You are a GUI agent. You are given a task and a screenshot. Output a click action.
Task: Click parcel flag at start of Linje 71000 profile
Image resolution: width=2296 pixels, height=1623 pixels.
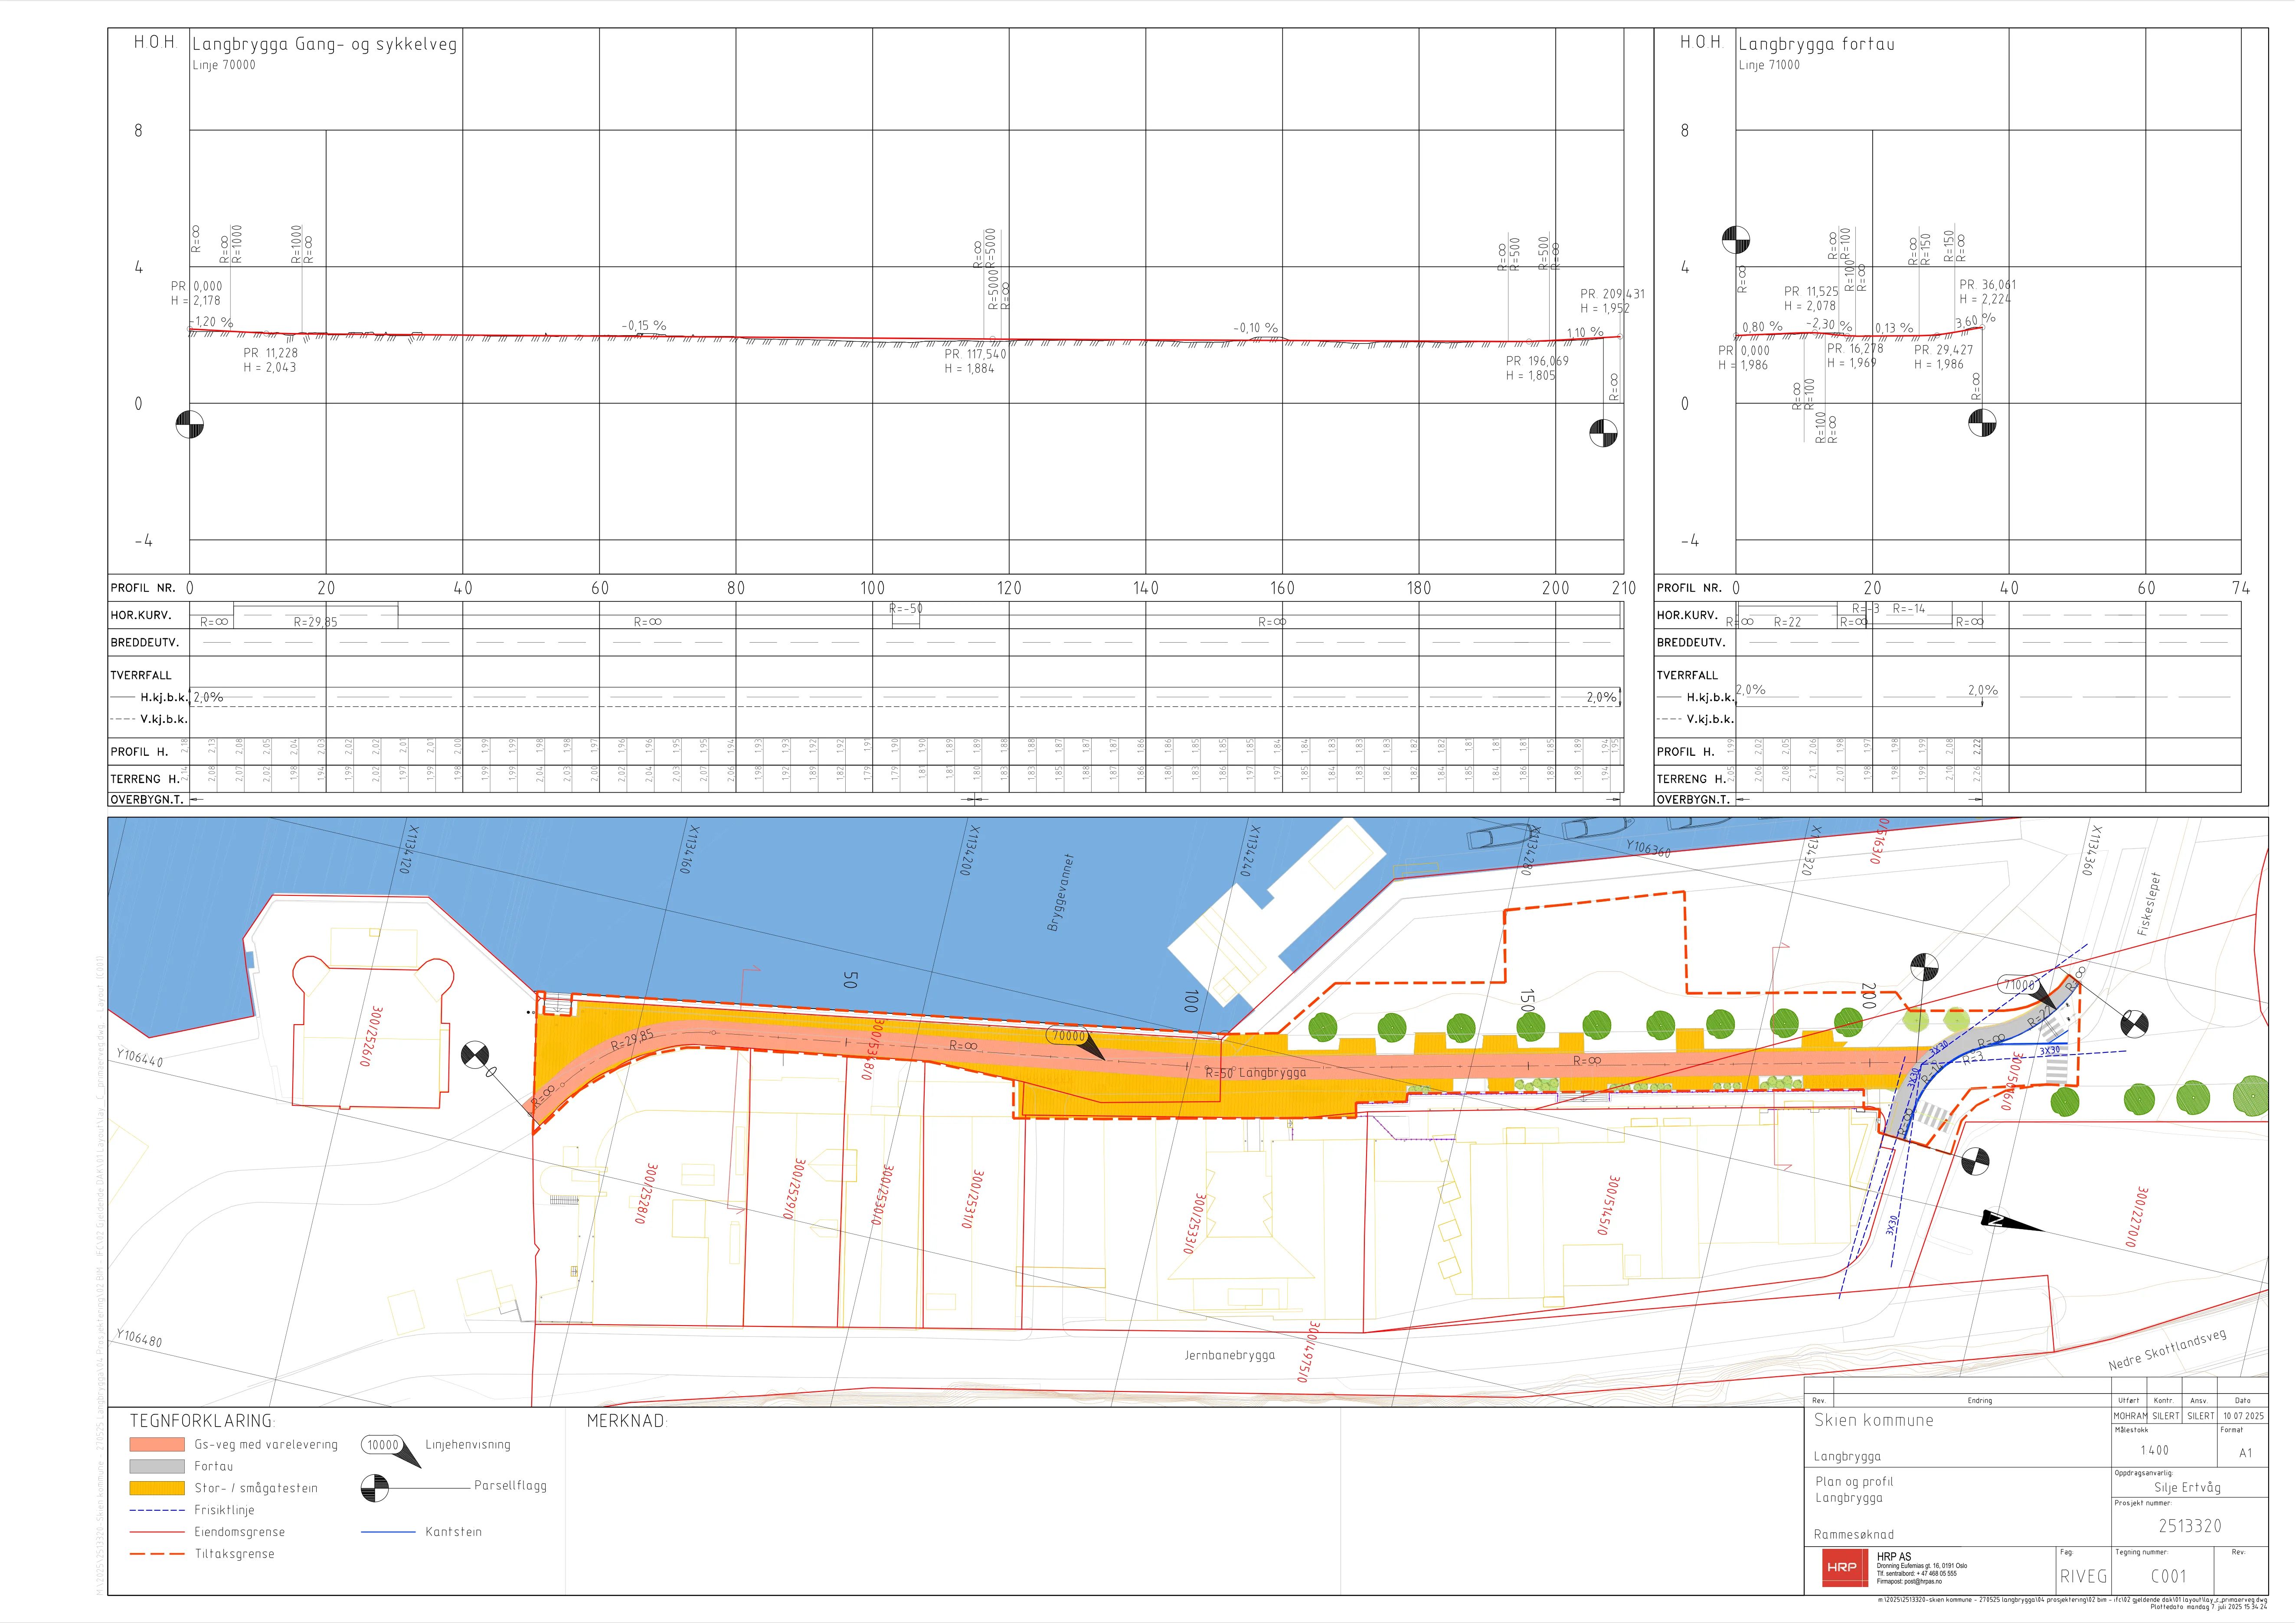[x=1736, y=240]
